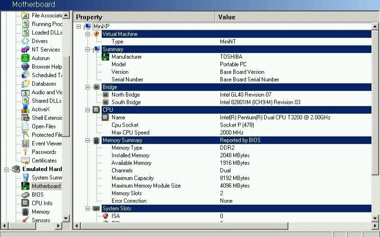
Task: Collapse the MiniXP root node
Action: click(78, 27)
